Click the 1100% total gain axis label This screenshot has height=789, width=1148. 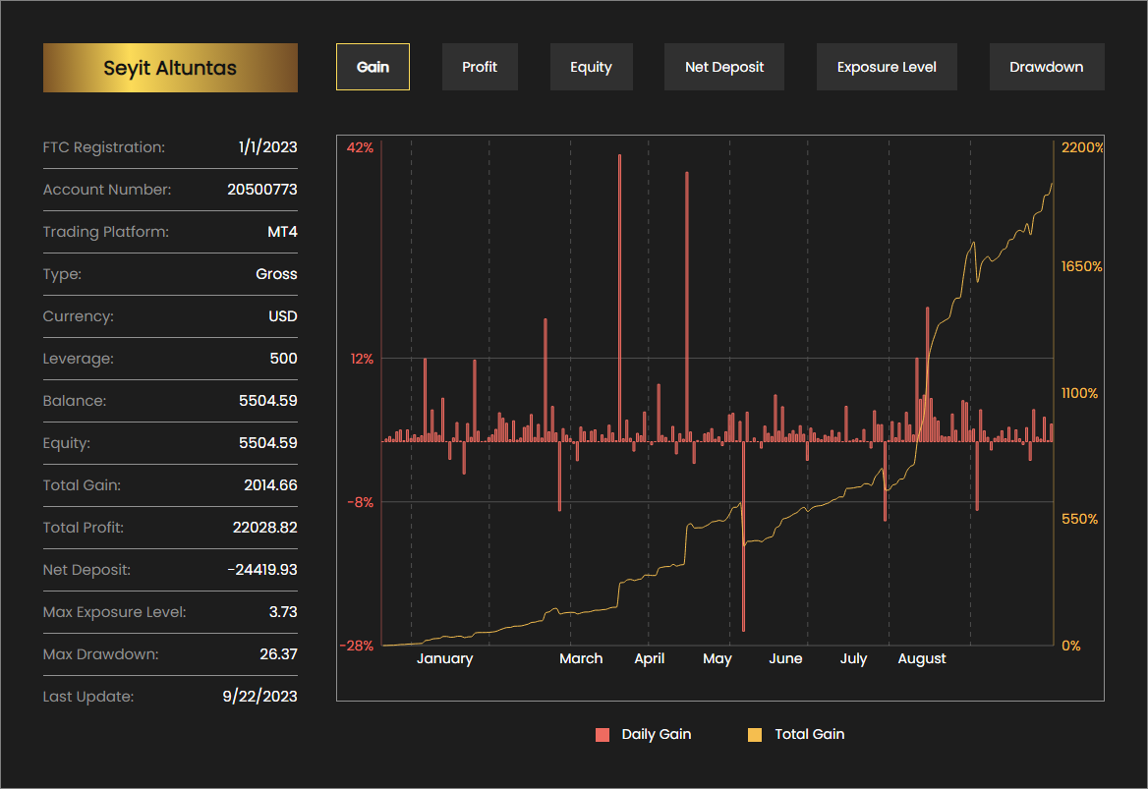(1080, 393)
